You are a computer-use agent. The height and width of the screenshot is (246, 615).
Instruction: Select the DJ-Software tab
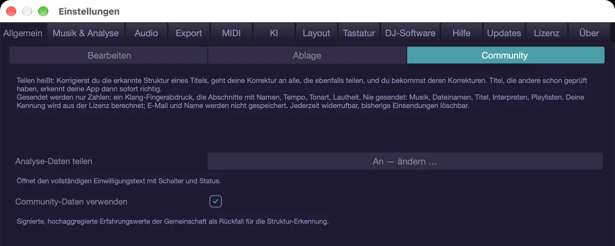click(x=410, y=33)
